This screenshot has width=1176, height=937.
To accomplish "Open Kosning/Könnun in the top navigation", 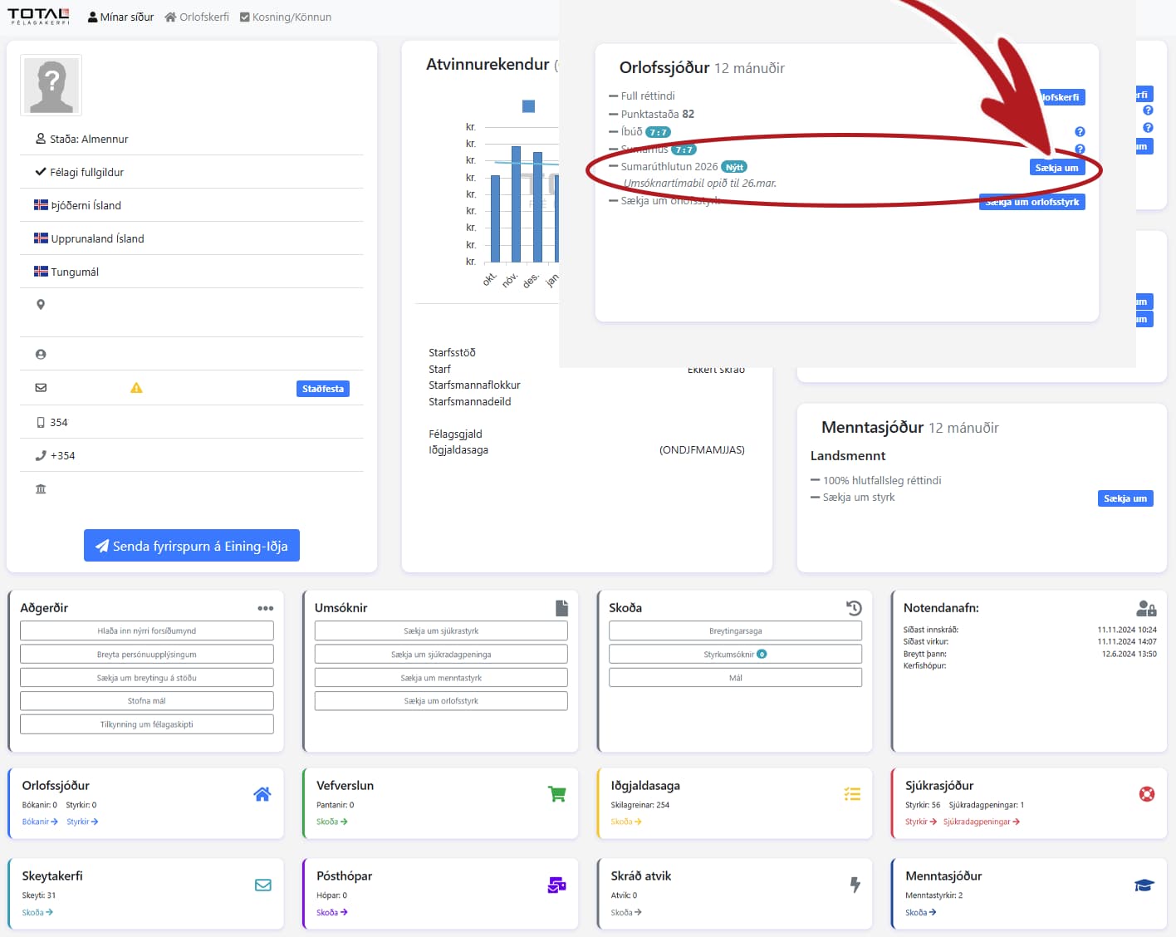I will (x=286, y=17).
